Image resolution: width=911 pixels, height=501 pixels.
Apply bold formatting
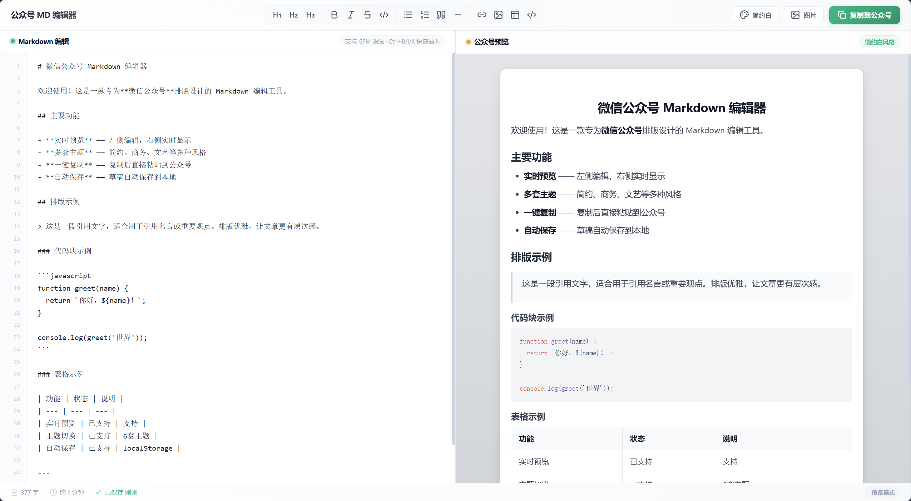(x=334, y=15)
